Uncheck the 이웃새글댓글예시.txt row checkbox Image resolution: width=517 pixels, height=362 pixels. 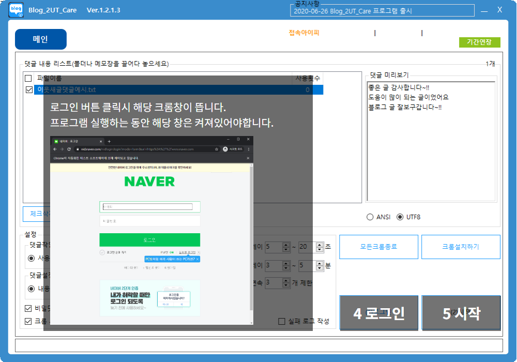(x=29, y=89)
